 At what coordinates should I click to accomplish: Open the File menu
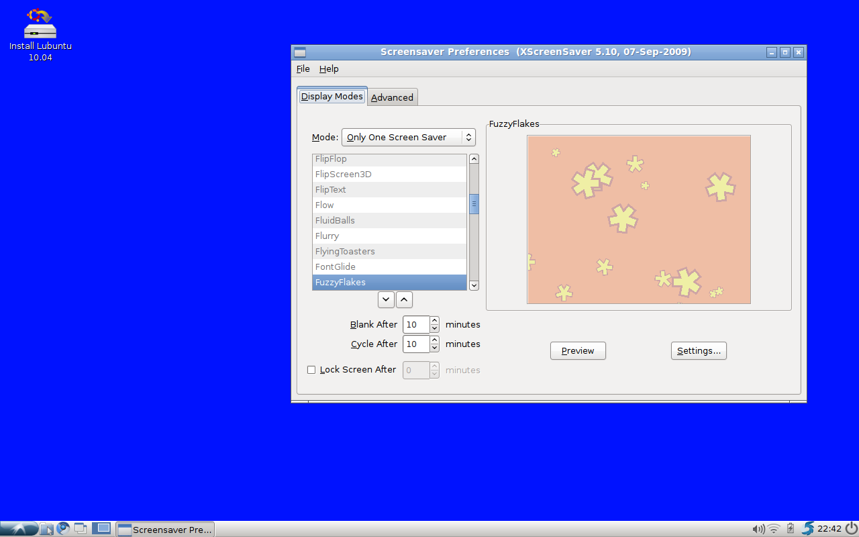point(303,68)
